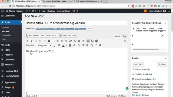The image size is (173, 97).
Task: Open the WordPress logo menu
Action: [x=2, y=11]
